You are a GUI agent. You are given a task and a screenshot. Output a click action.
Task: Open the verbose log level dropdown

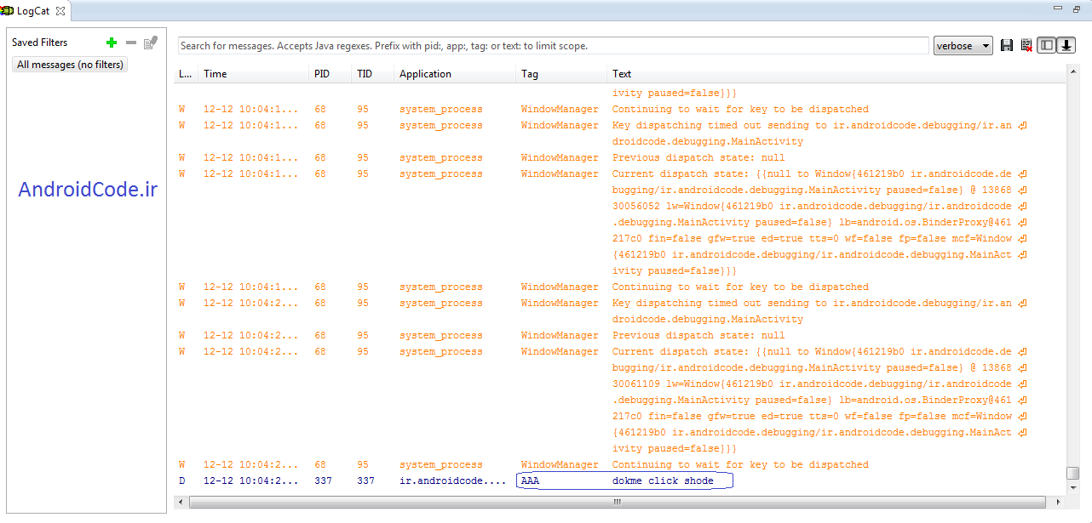click(x=963, y=46)
